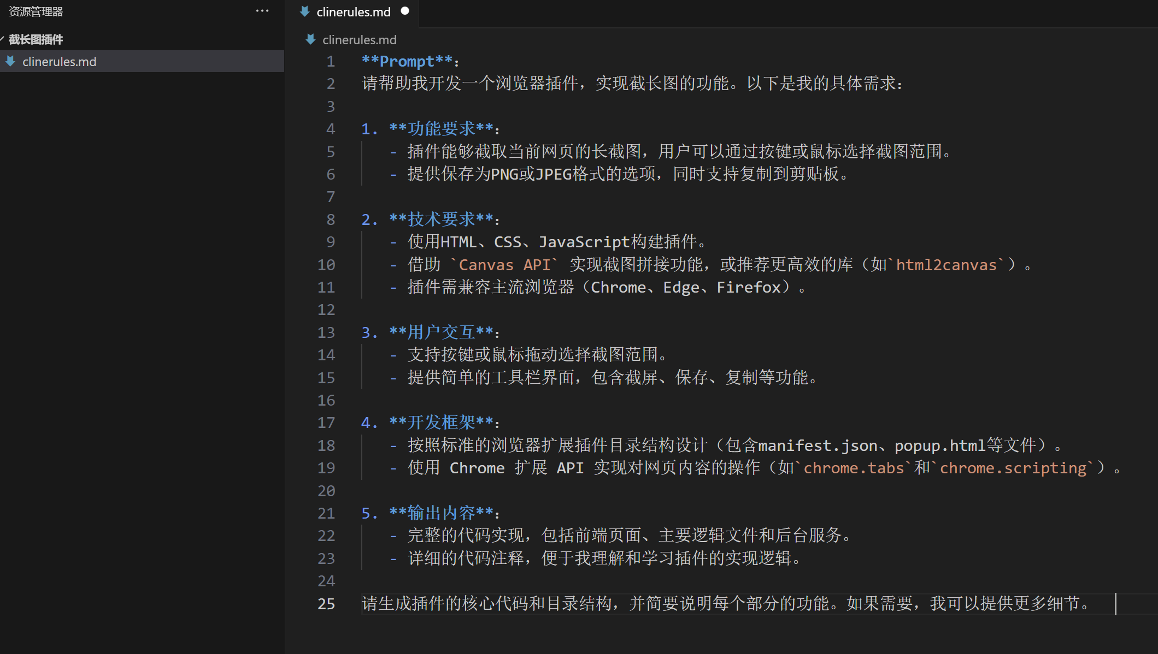The width and height of the screenshot is (1158, 654).
Task: Switch to the clinerules.md editor tab
Action: 353,12
